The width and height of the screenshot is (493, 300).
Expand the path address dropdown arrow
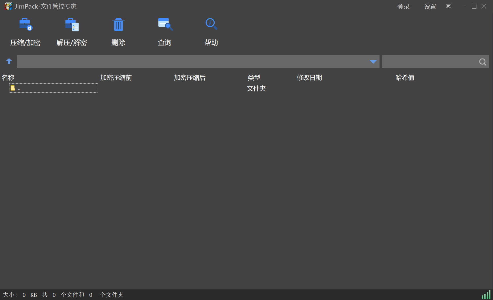click(373, 62)
